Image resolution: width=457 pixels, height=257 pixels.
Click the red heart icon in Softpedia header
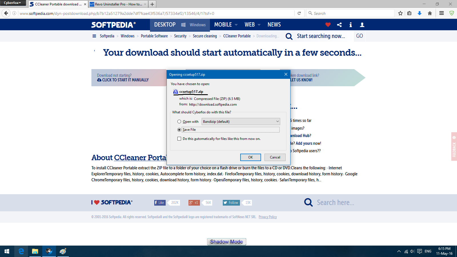click(328, 25)
